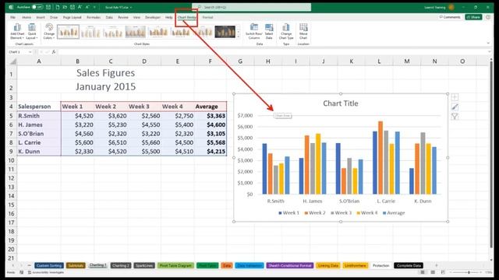This screenshot has height=280, width=499.
Task: Open the Comments pane
Action: (450, 17)
